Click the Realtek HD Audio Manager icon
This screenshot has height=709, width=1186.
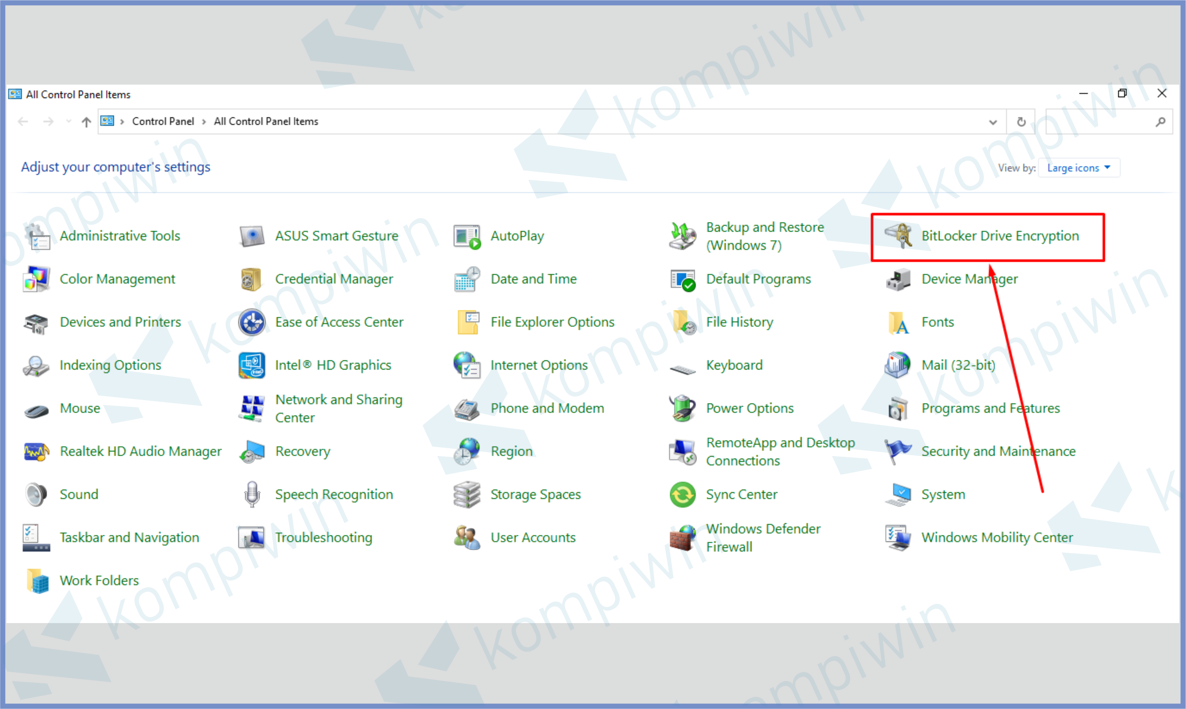(36, 452)
